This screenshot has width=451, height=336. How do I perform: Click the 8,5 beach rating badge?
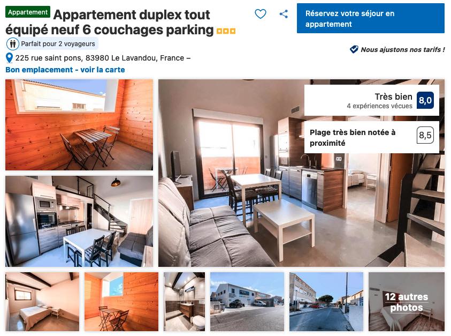(425, 135)
